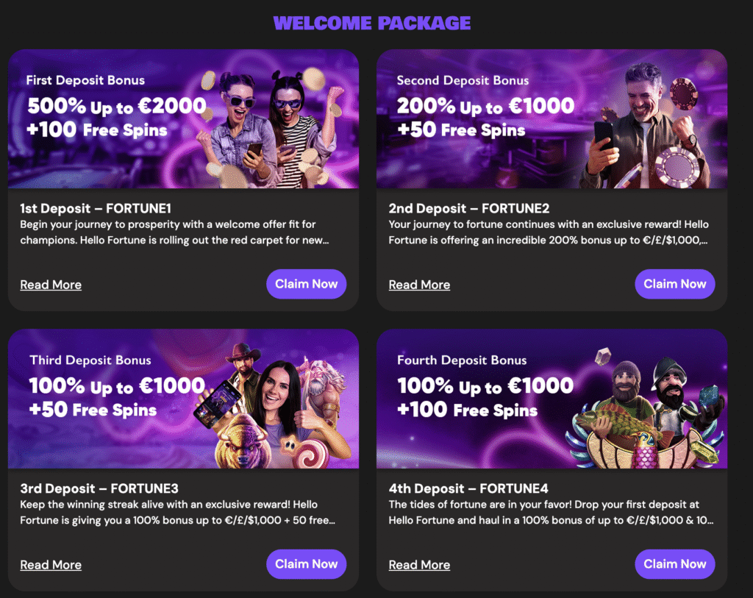Image resolution: width=753 pixels, height=598 pixels.
Task: Click Claim Now for the Fourth Deposit Bonus
Action: coord(674,564)
